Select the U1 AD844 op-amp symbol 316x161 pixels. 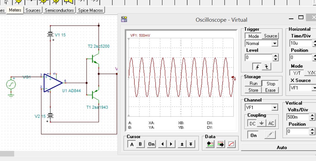coord(53,83)
